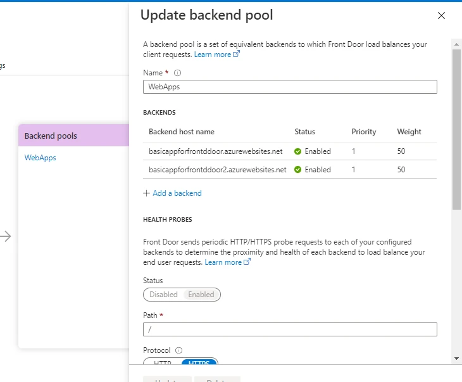462x382 pixels.
Task: Select HTTPS as probe protocol
Action: pos(199,363)
